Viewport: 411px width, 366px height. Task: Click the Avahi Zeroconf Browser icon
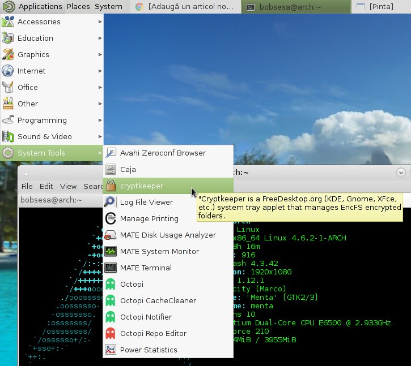(111, 153)
